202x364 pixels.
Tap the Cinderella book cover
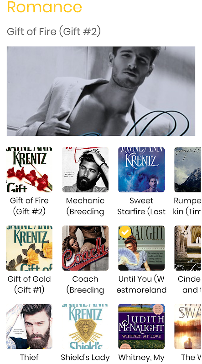click(188, 248)
